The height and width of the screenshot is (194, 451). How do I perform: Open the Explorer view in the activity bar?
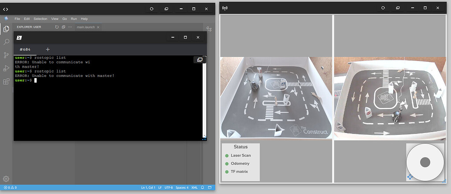coord(6,29)
